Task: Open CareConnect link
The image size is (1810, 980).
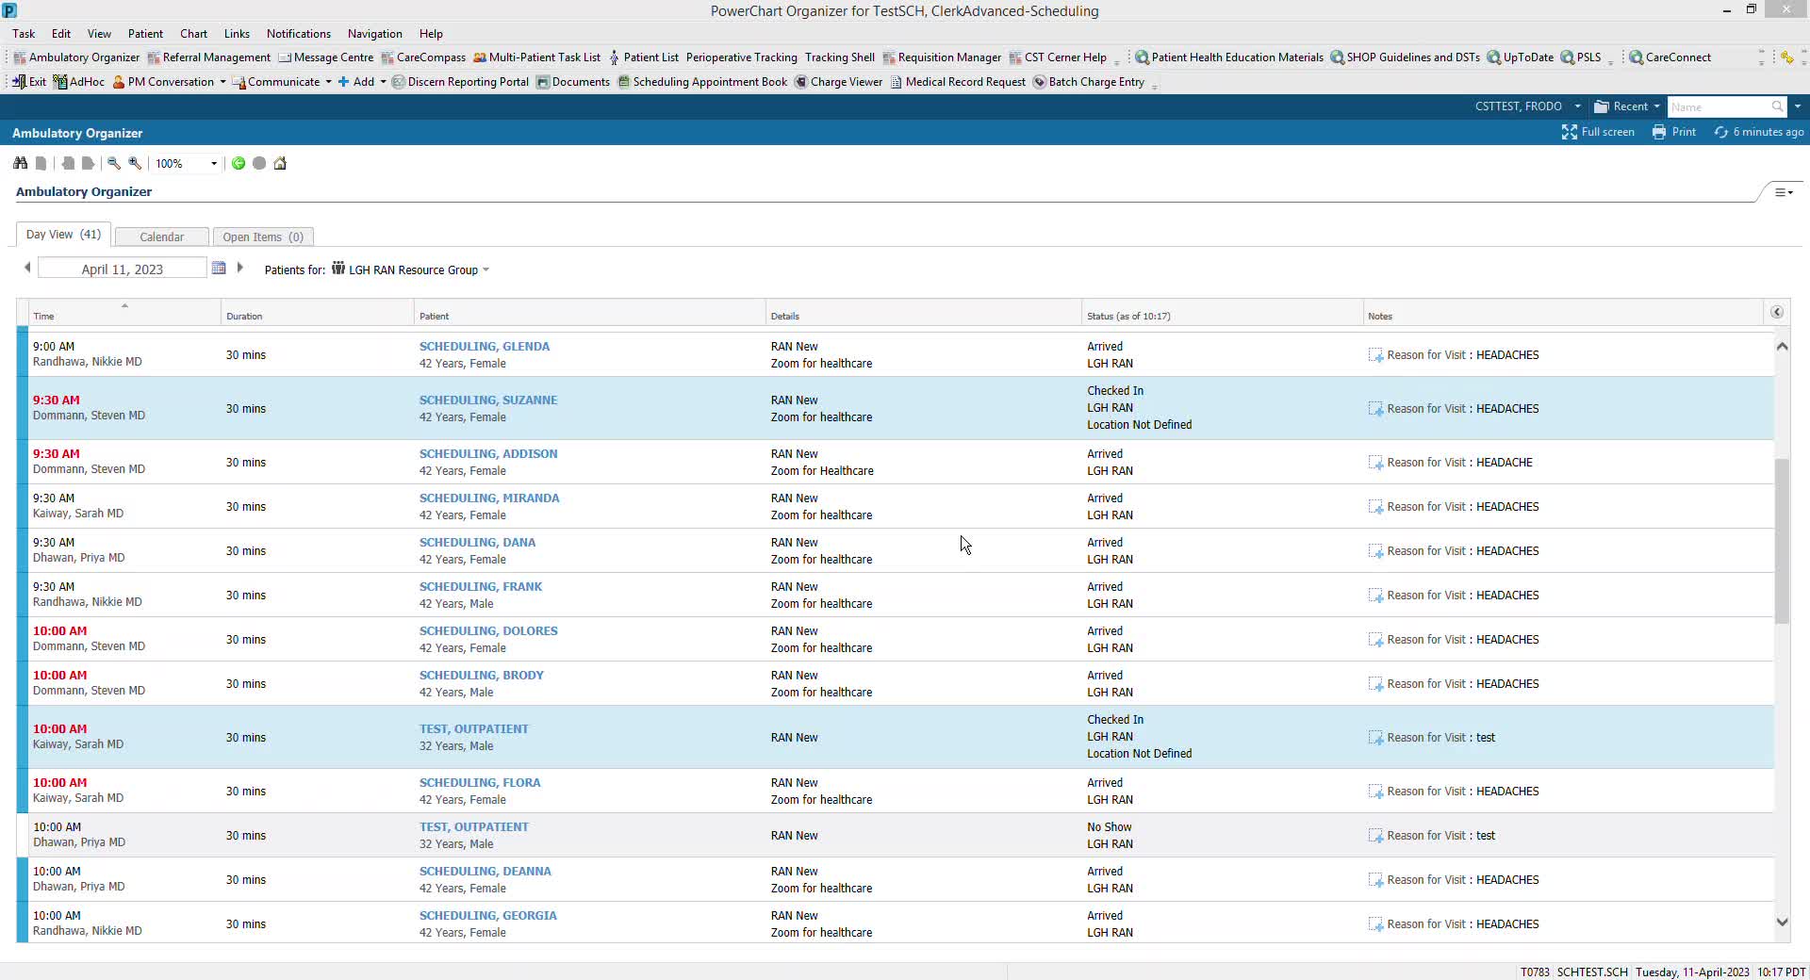Action: (1670, 57)
